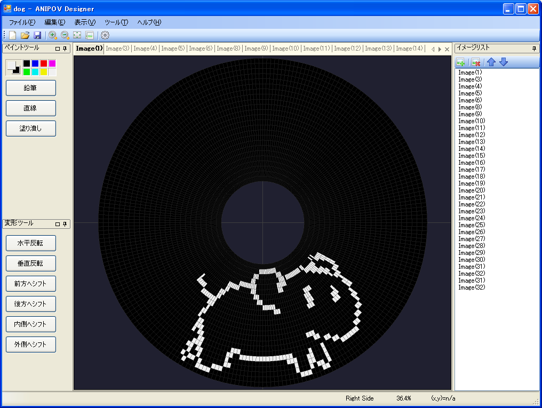Switch to the Image(5) tab

click(173, 49)
